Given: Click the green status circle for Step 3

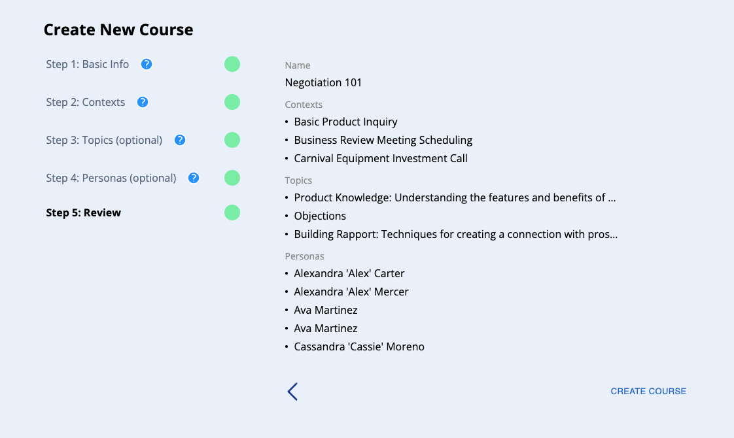Looking at the screenshot, I should coord(232,140).
